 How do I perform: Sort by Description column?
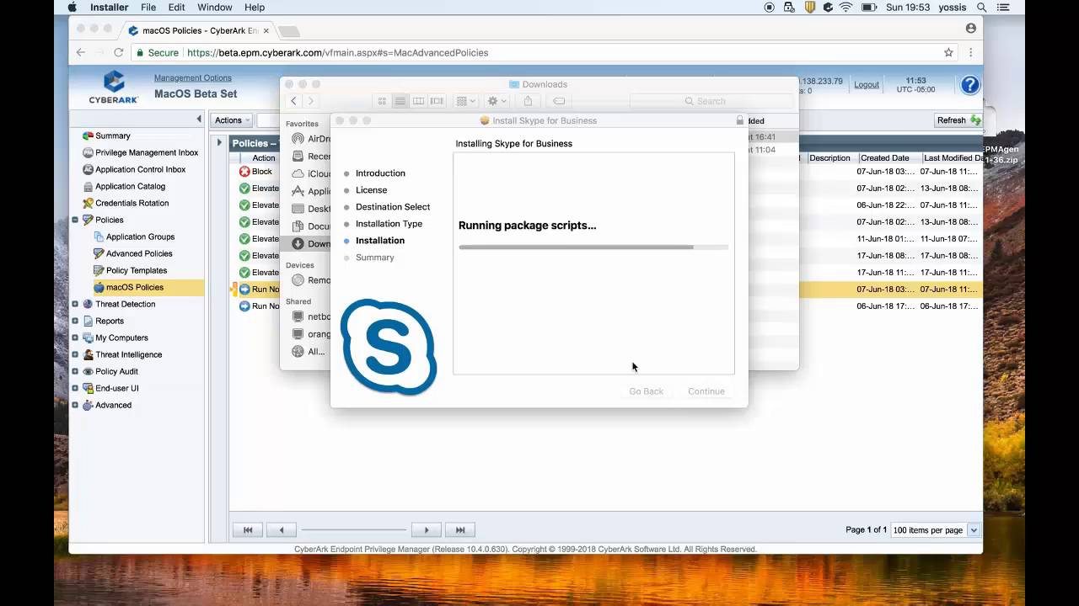tap(830, 157)
